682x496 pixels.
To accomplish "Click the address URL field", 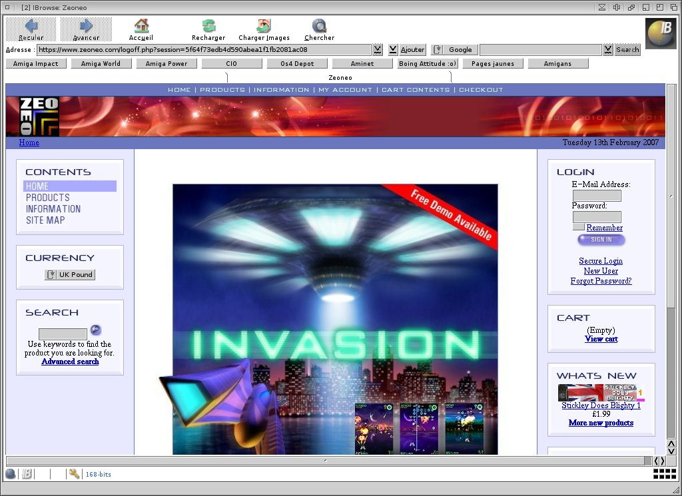I will (x=204, y=49).
